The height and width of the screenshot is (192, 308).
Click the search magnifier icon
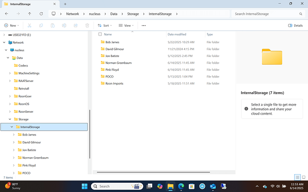coord(300,14)
